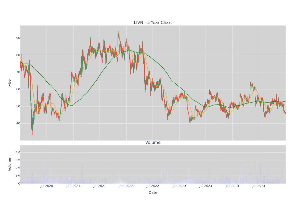Click the 0 volume tick label
This screenshot has width=306, height=204.
pyautogui.click(x=19, y=184)
